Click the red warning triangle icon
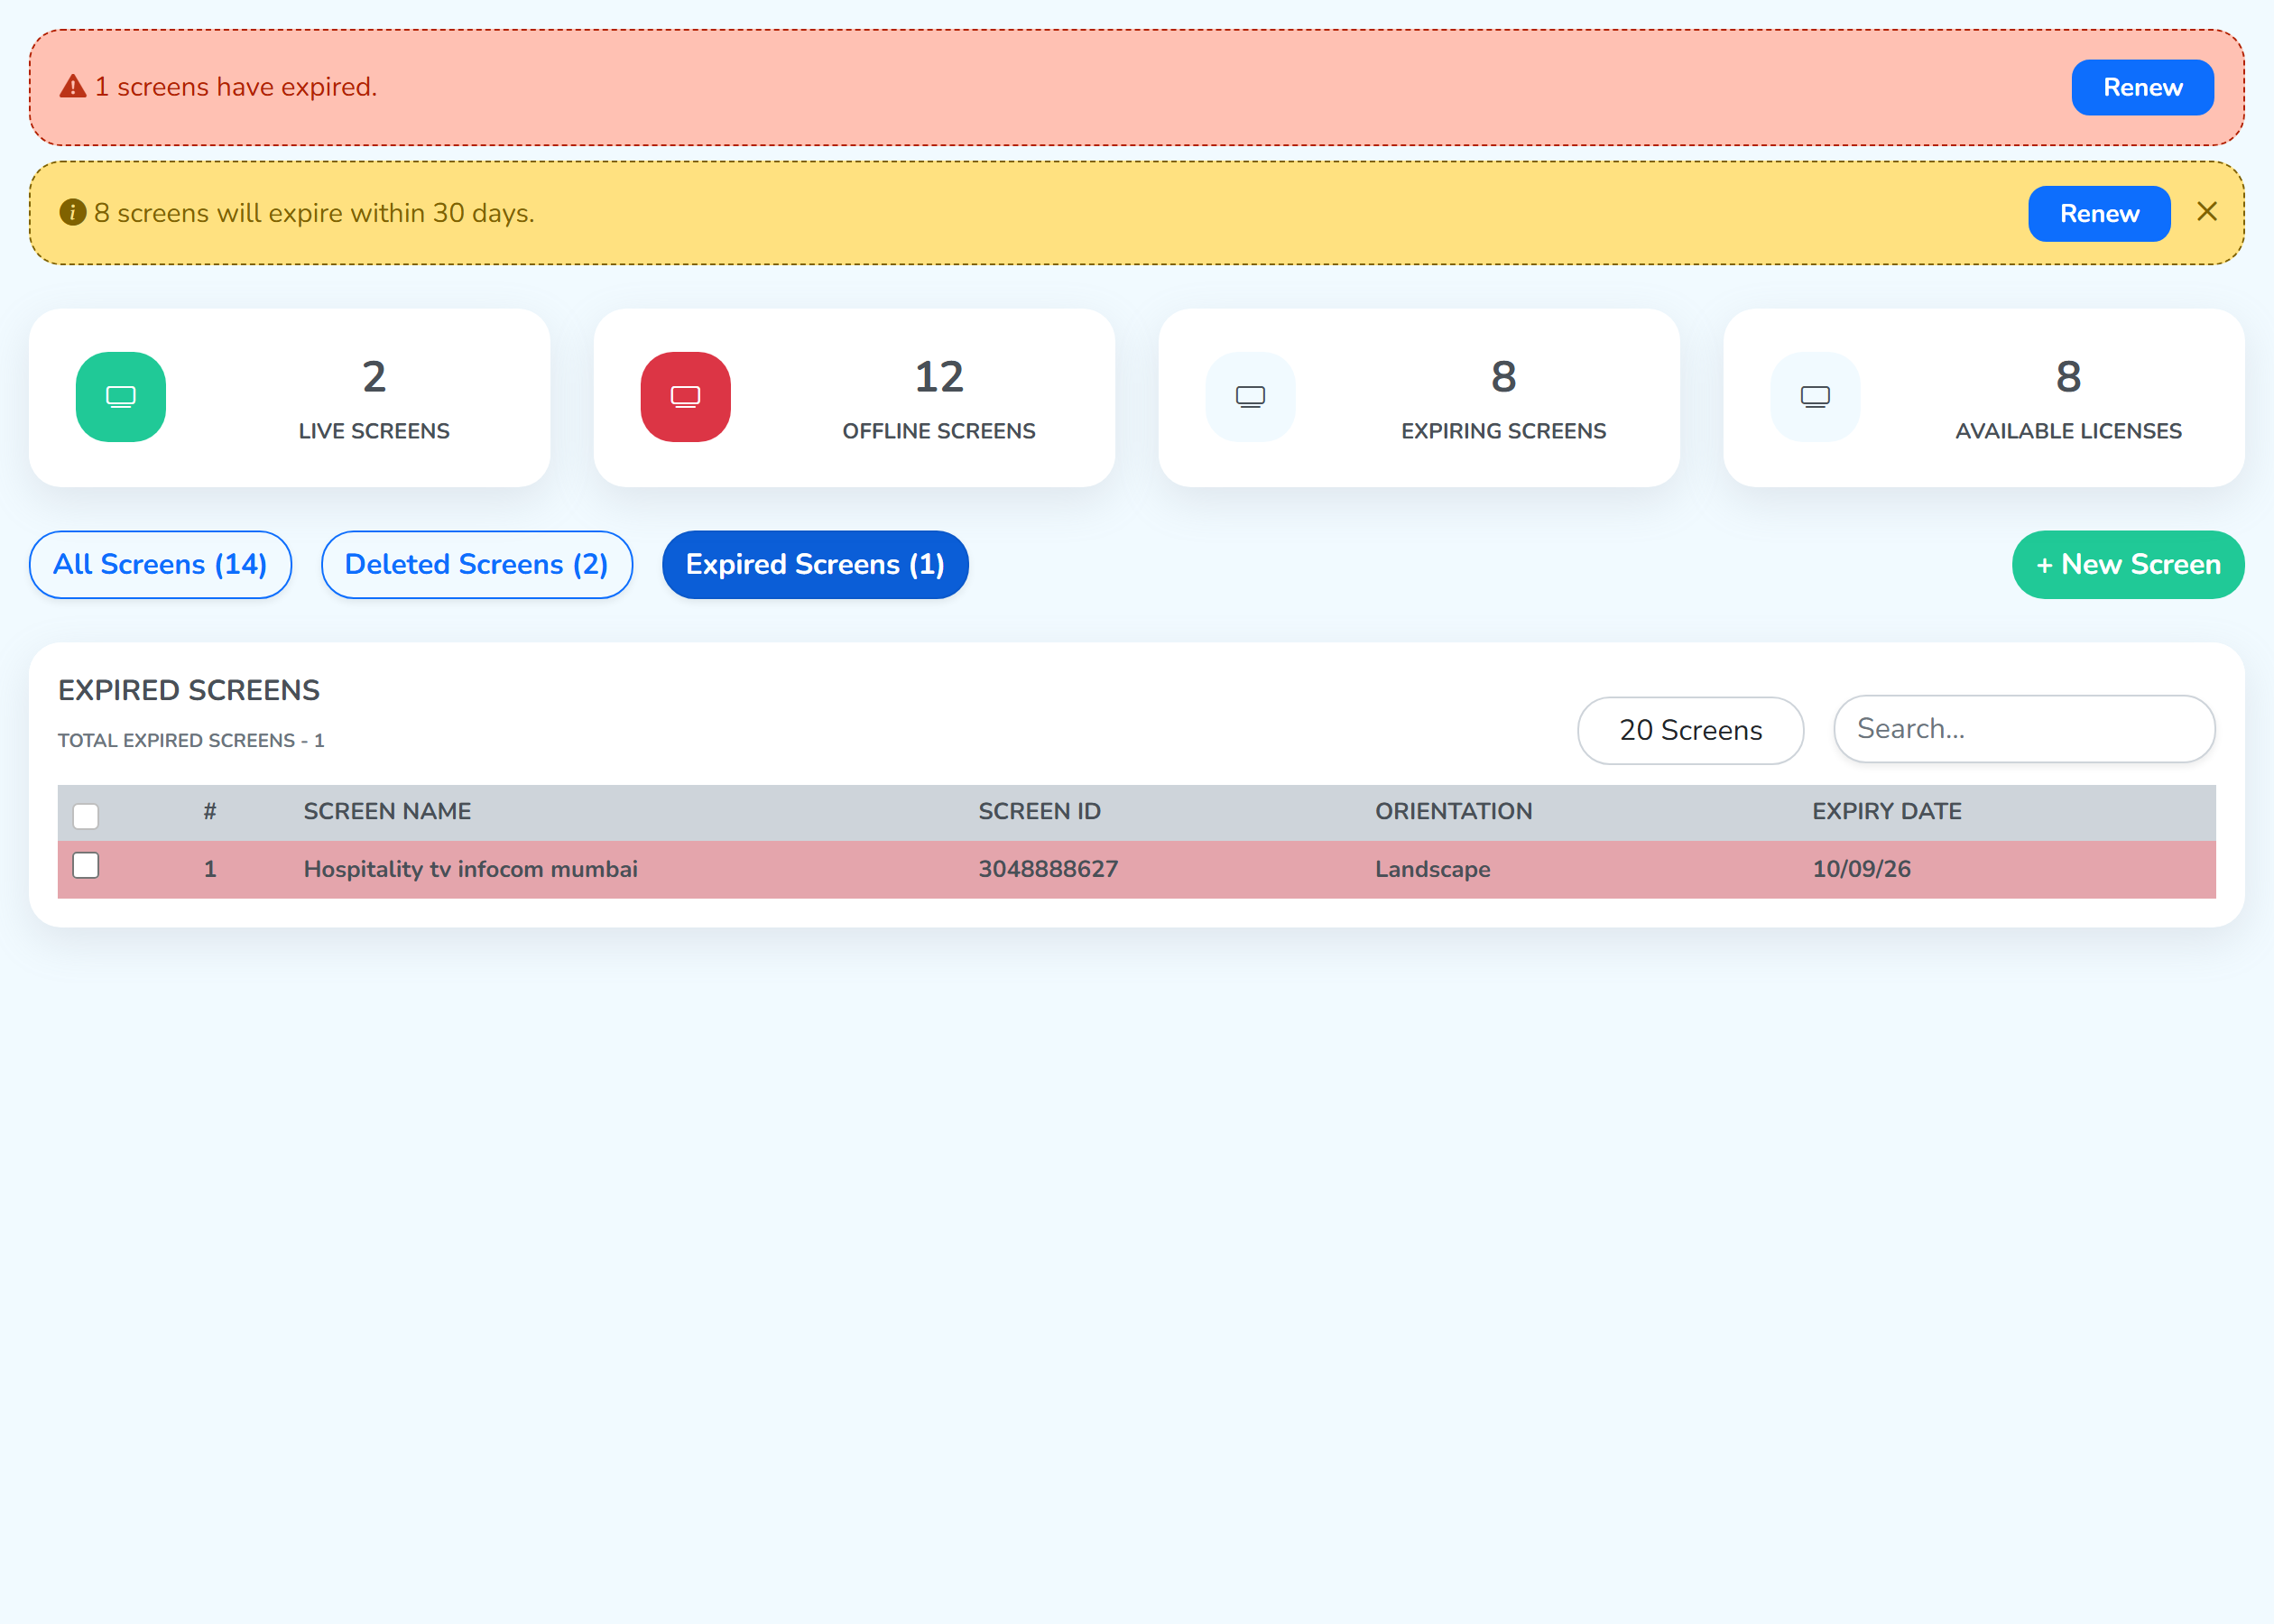This screenshot has width=2274, height=1624. point(73,87)
